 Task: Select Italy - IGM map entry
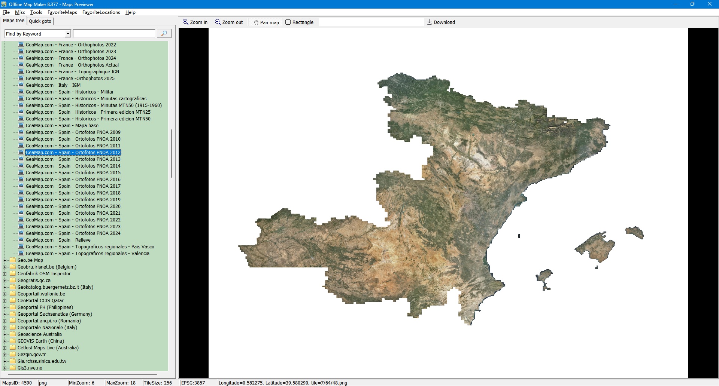click(53, 85)
